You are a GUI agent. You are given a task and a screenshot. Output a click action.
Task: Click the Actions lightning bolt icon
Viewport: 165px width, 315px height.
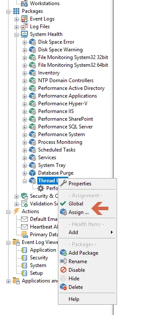tap(16, 211)
